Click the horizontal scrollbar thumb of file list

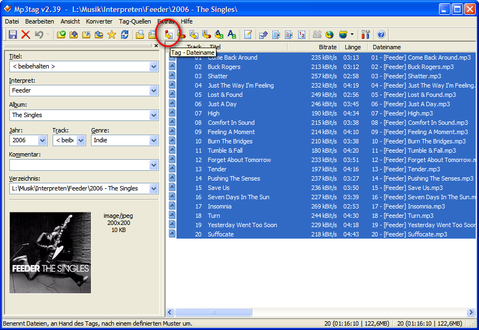(x=213, y=312)
